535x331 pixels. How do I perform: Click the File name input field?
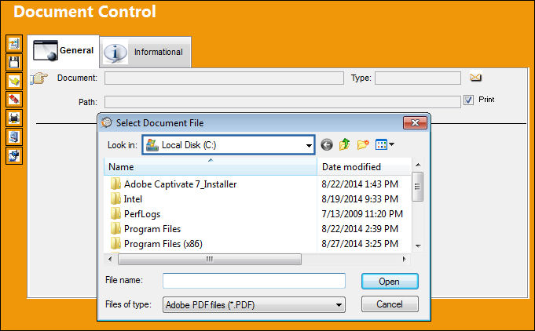click(x=254, y=281)
